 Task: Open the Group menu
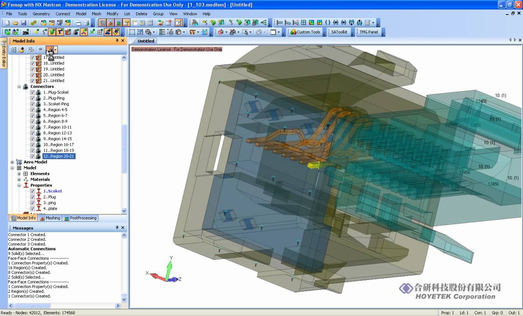point(158,14)
